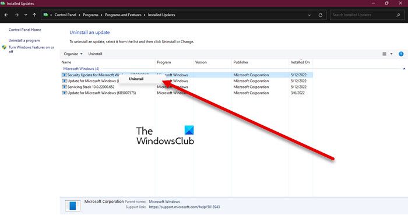Close the Installed Updates window
The image size is (408, 215).
click(x=400, y=3)
